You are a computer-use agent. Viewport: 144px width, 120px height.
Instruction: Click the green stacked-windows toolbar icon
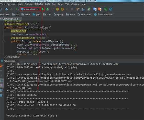pos(89,9)
